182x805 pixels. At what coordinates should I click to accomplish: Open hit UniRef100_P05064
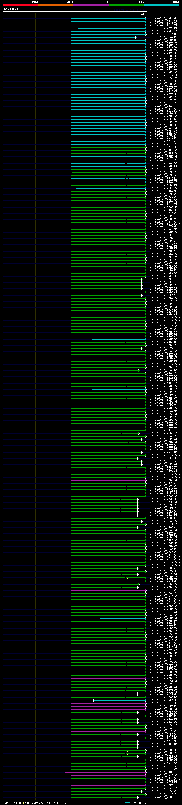(x=163, y=637)
